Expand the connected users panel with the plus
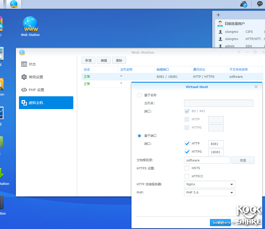The image size is (265, 229). tap(218, 15)
